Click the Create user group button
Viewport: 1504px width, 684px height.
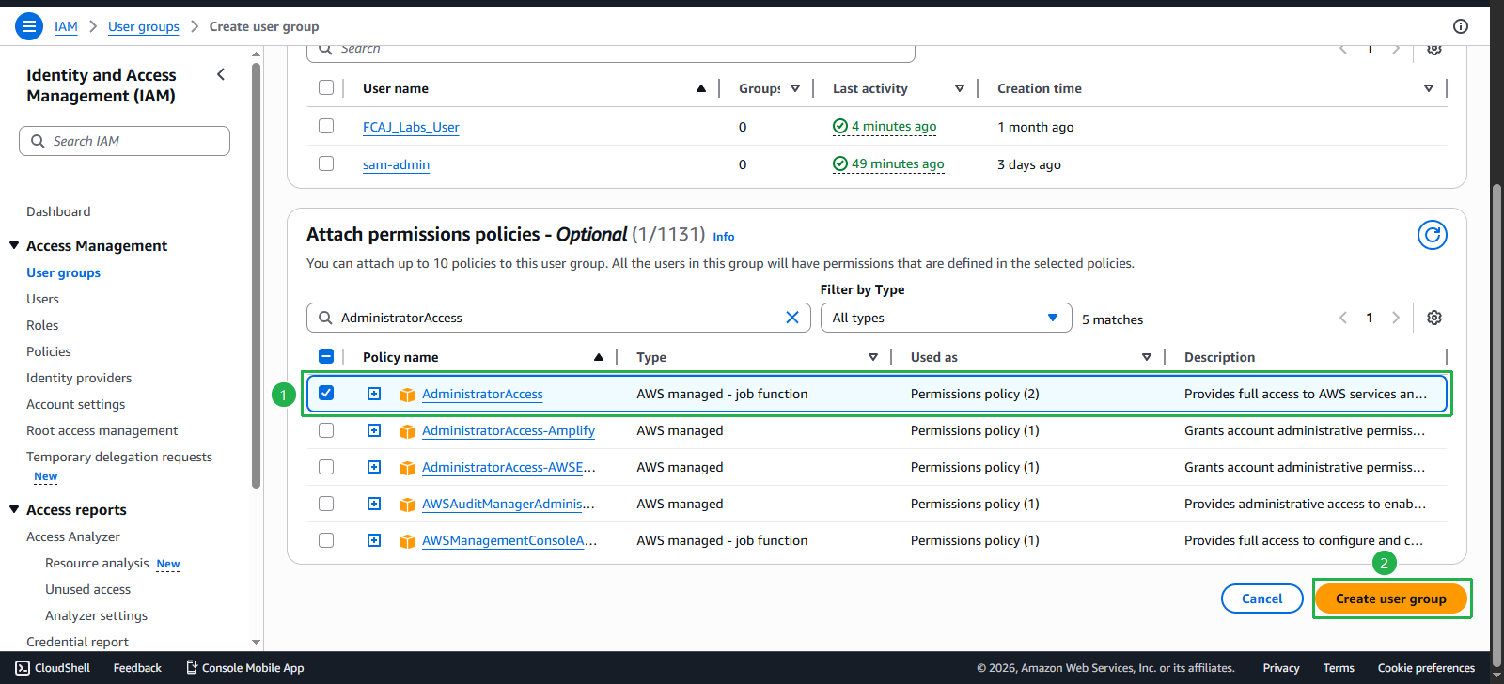pyautogui.click(x=1391, y=598)
